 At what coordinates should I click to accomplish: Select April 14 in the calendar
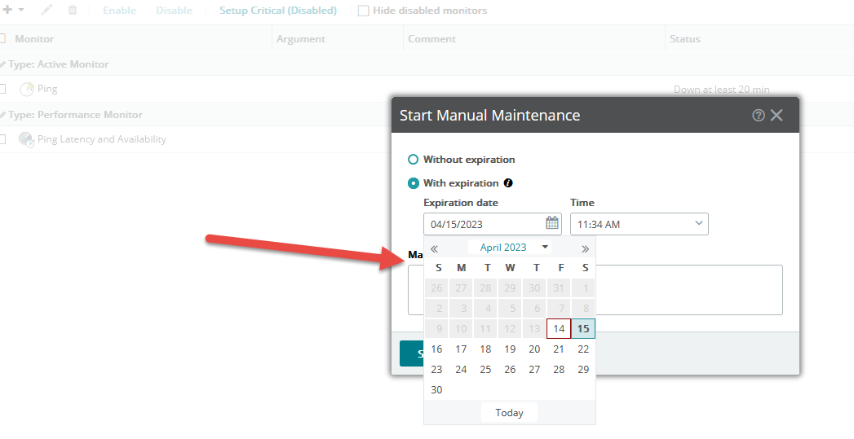click(559, 328)
